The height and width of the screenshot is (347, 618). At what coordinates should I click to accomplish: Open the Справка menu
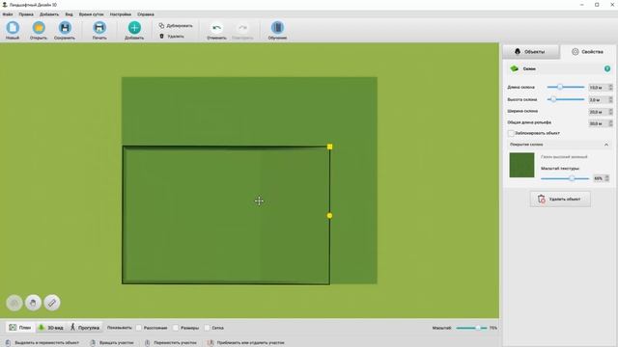pos(146,14)
